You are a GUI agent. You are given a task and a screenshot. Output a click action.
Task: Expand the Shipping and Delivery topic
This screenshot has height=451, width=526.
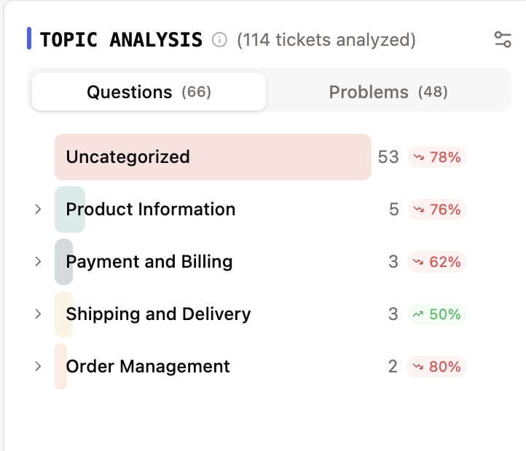38,314
